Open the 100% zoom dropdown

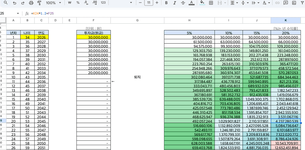point(53,3)
